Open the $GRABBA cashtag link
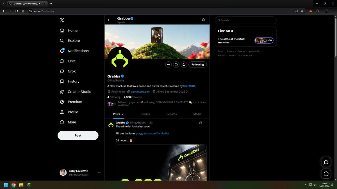The image size is (337, 189). tap(189, 86)
